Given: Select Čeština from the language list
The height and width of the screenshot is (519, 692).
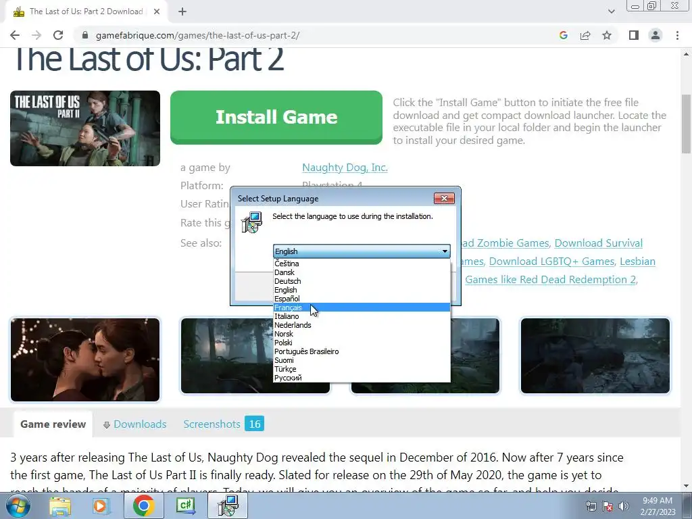Looking at the screenshot, I should tap(362, 264).
